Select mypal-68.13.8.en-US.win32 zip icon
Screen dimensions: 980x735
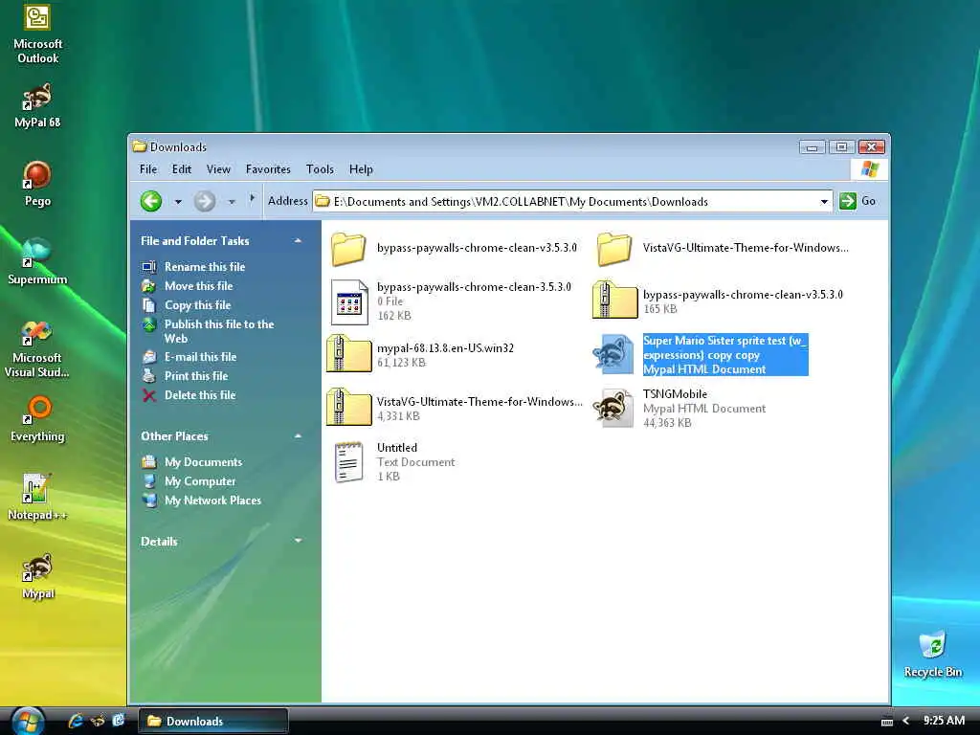(x=348, y=354)
